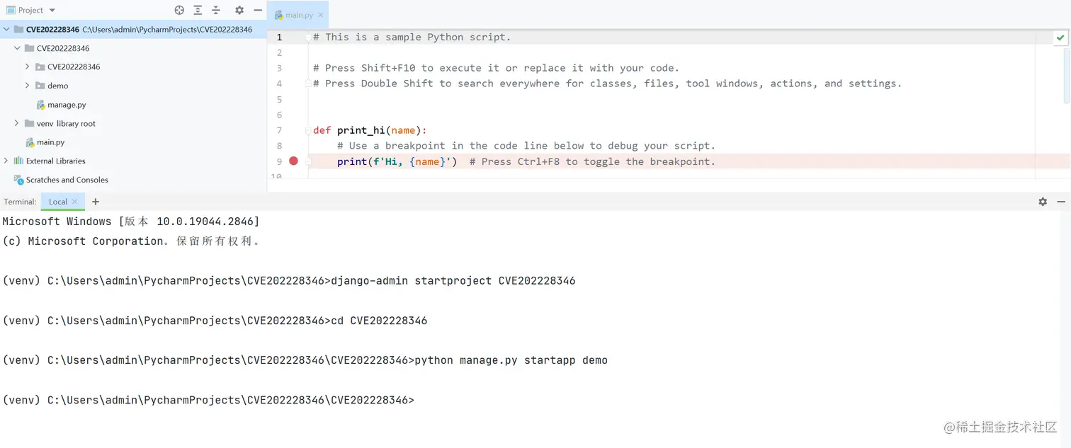This screenshot has width=1071, height=448.
Task: Click the print(f'Hi, {name}') statement
Action: 397,161
